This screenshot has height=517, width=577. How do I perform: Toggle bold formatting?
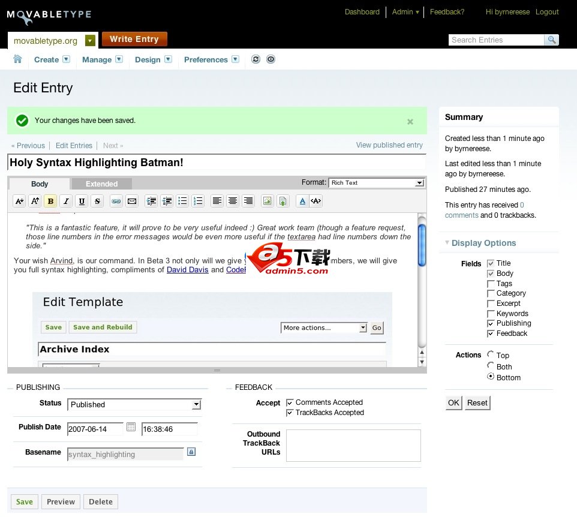click(x=51, y=201)
